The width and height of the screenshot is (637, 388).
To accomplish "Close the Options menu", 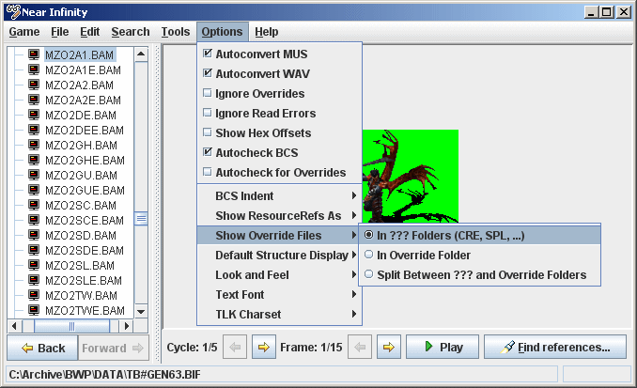I will 223,32.
